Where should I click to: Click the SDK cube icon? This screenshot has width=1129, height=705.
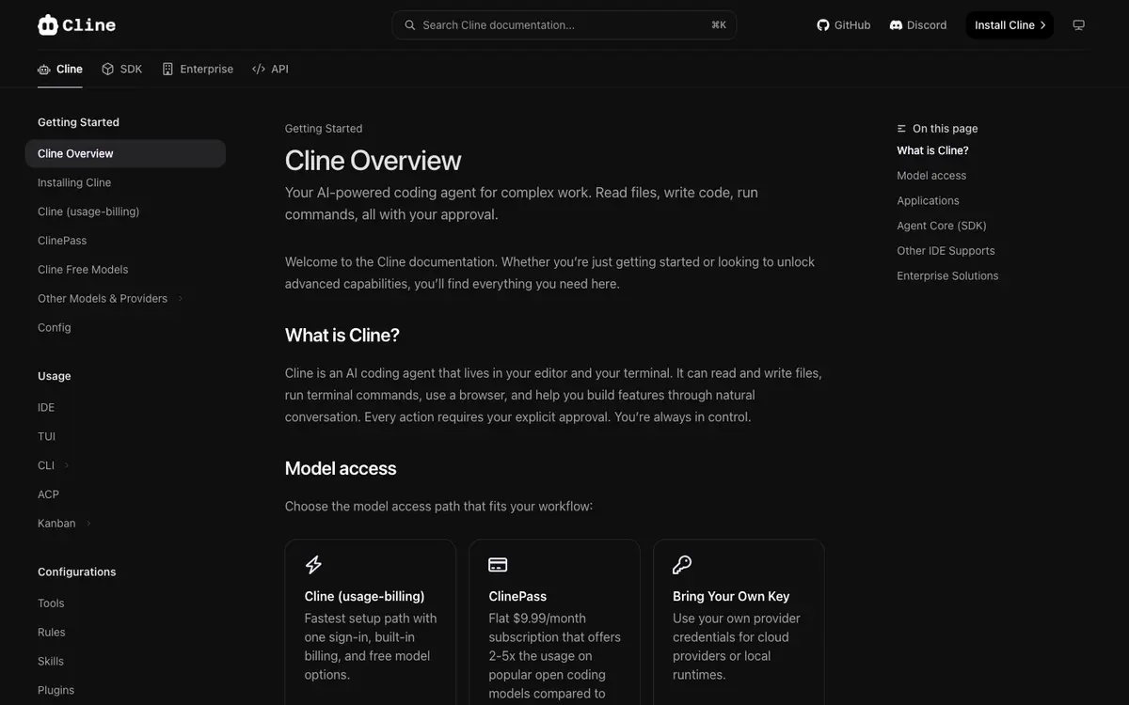click(108, 70)
